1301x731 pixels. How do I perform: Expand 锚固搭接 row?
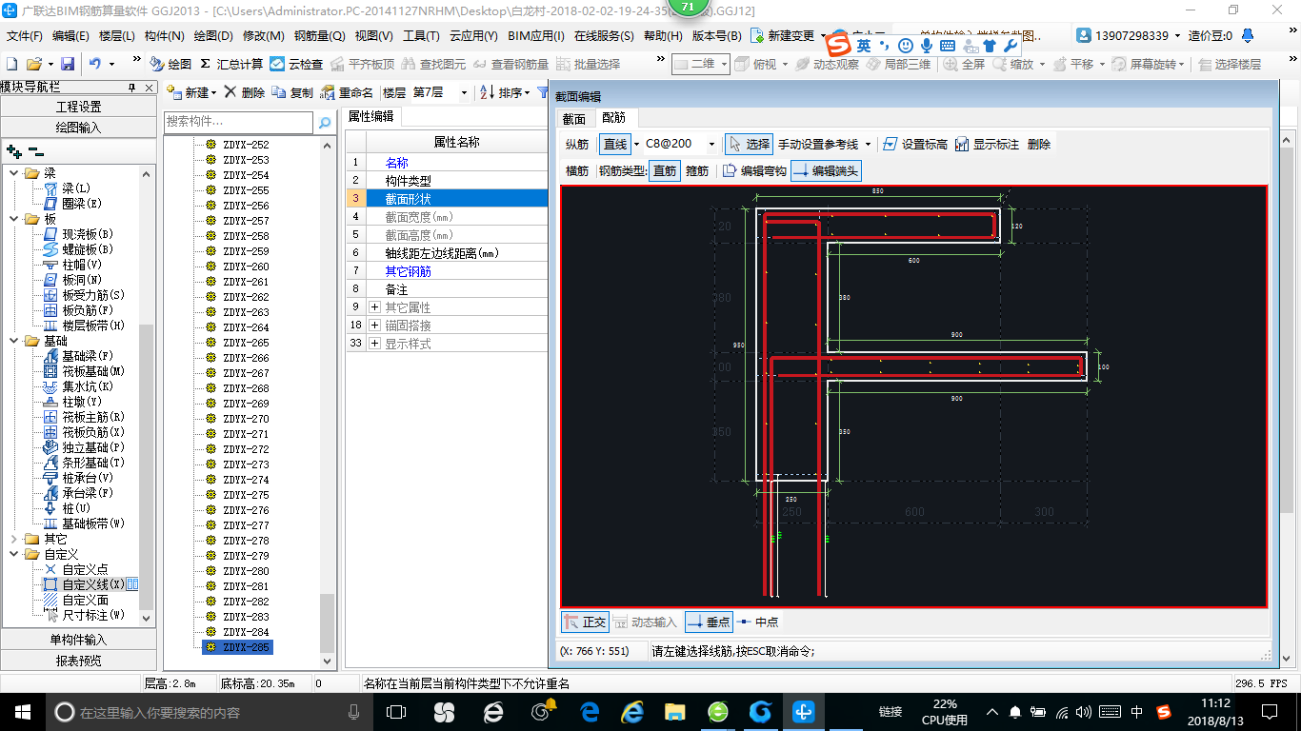pos(375,326)
